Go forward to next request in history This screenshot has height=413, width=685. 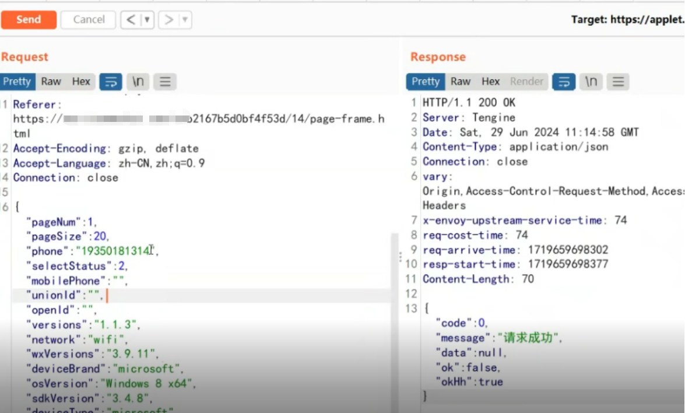point(168,20)
